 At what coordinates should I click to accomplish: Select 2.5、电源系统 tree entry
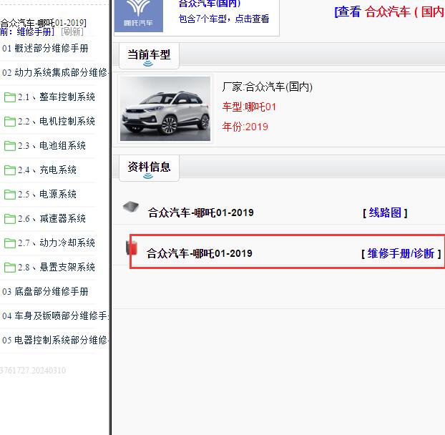(x=47, y=195)
